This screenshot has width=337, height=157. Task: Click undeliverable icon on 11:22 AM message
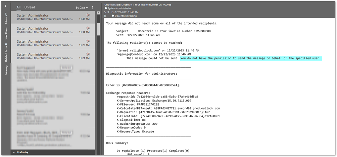coord(88,41)
